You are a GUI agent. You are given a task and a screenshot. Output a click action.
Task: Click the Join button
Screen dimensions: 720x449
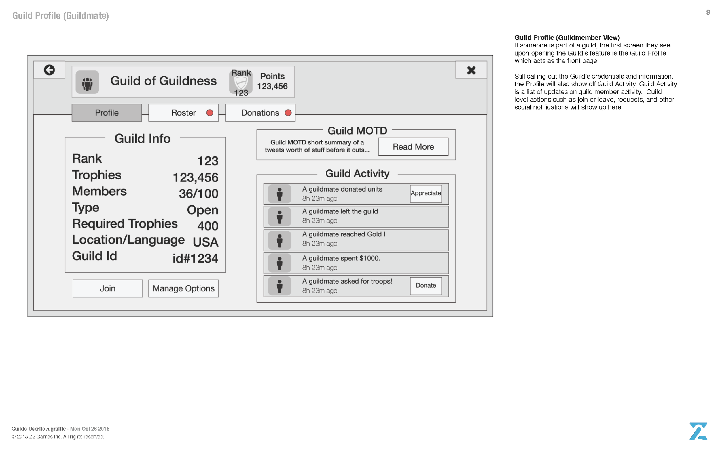click(107, 288)
